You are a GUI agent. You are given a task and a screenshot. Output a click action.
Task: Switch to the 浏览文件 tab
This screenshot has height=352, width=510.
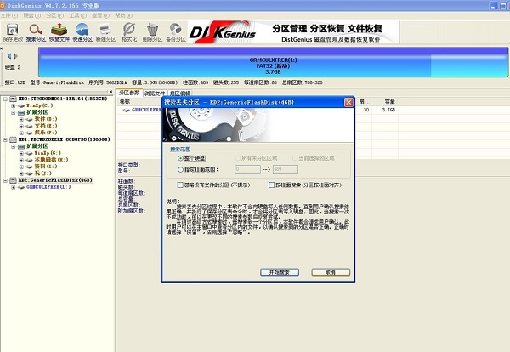point(155,94)
